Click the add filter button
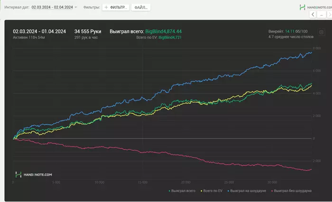332x202 pixels. pyautogui.click(x=116, y=8)
